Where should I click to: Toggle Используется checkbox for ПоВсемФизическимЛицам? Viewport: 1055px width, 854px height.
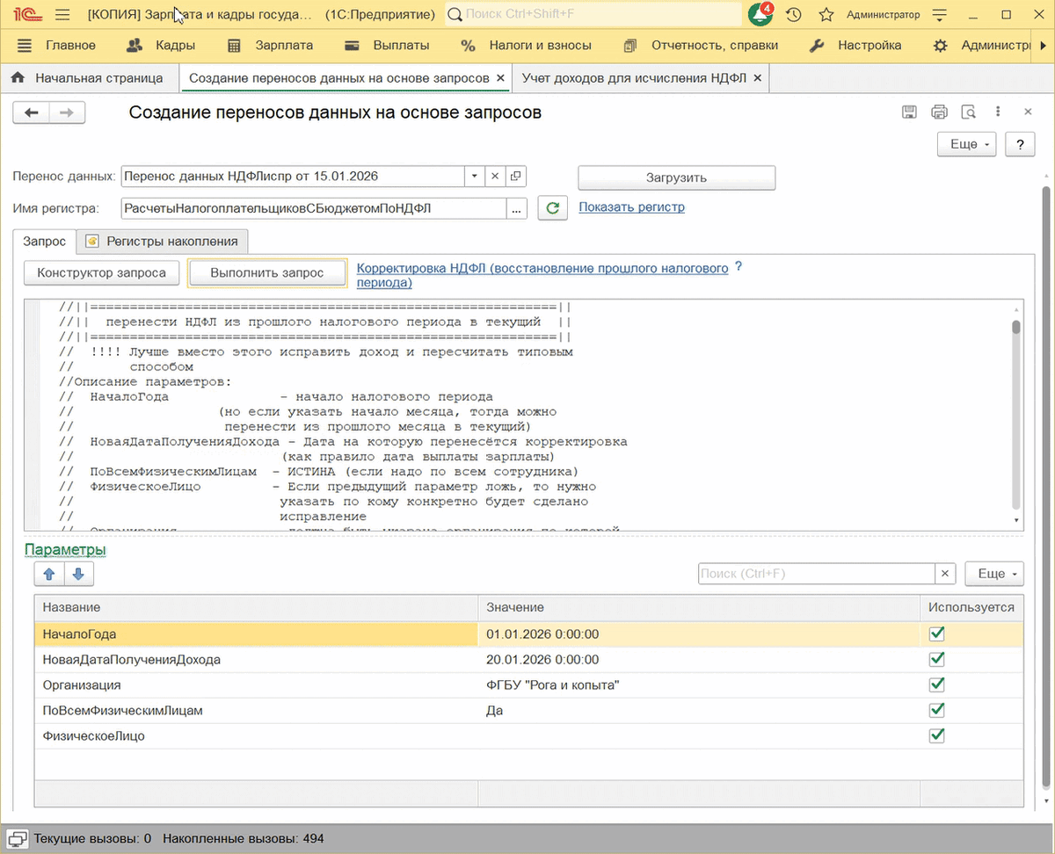[937, 710]
